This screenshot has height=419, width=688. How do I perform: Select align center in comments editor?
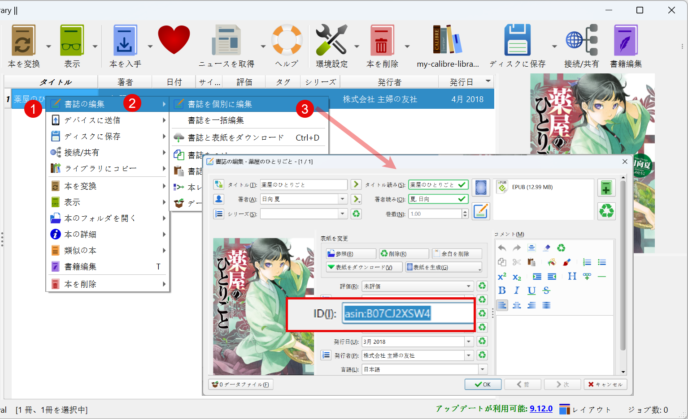tap(517, 305)
